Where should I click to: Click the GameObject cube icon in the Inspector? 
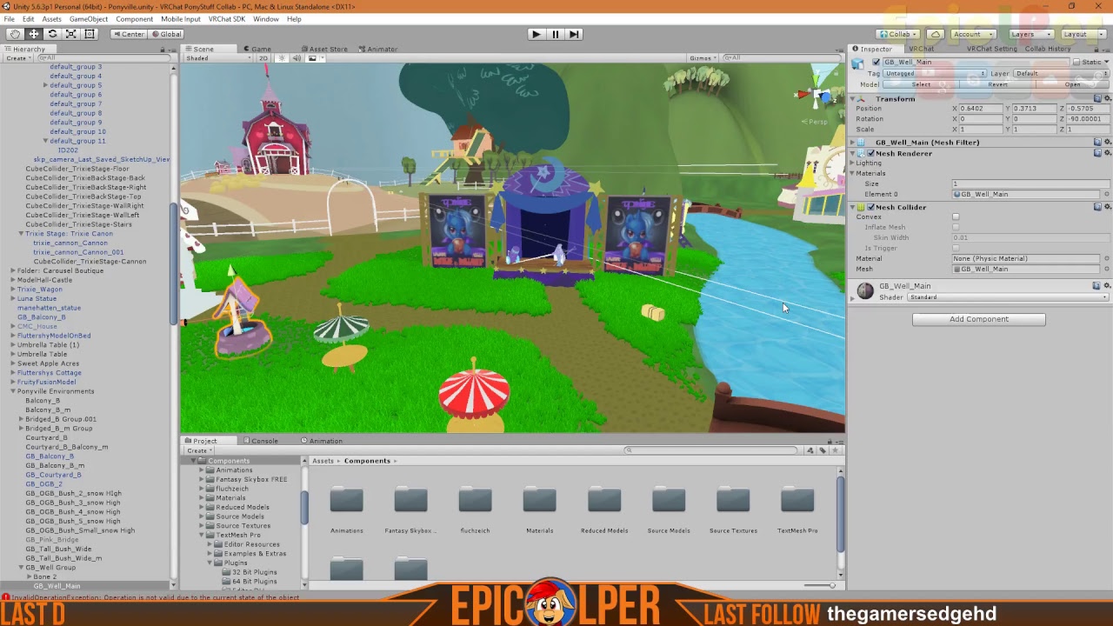(858, 63)
